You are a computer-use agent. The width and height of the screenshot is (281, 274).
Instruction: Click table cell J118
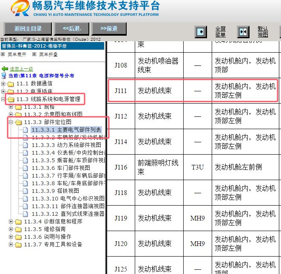point(121,193)
